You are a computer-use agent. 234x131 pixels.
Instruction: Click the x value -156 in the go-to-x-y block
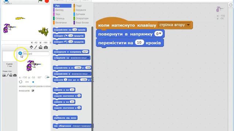pos(78,68)
